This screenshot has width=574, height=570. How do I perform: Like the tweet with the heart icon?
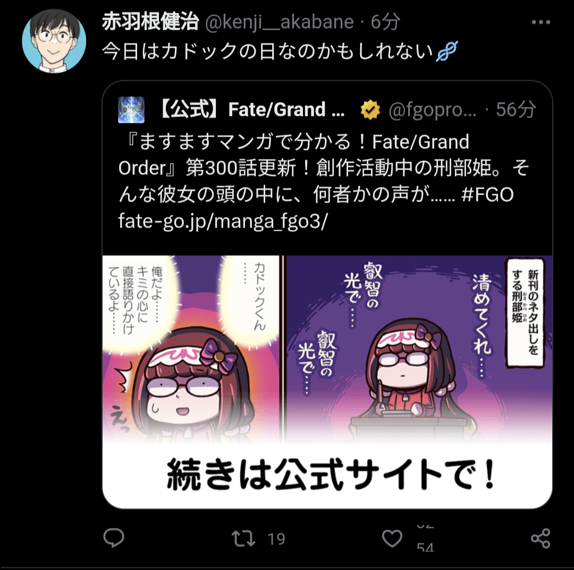(392, 539)
